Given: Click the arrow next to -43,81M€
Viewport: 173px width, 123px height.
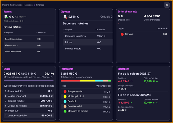Looking at the screenshot, I should tap(131, 81).
